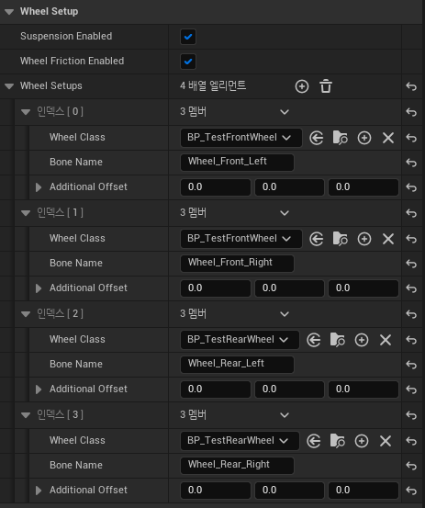Create new asset for index 2 Wheel Class

(362, 340)
